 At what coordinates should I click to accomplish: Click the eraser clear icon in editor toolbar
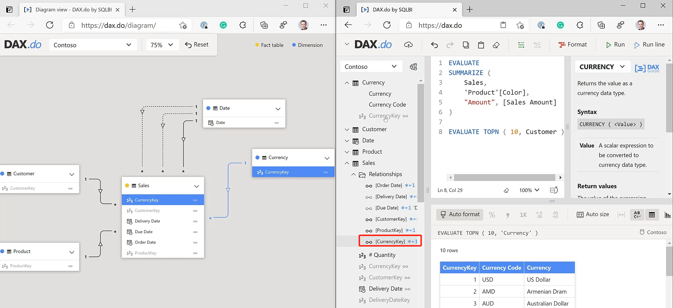pyautogui.click(x=496, y=45)
